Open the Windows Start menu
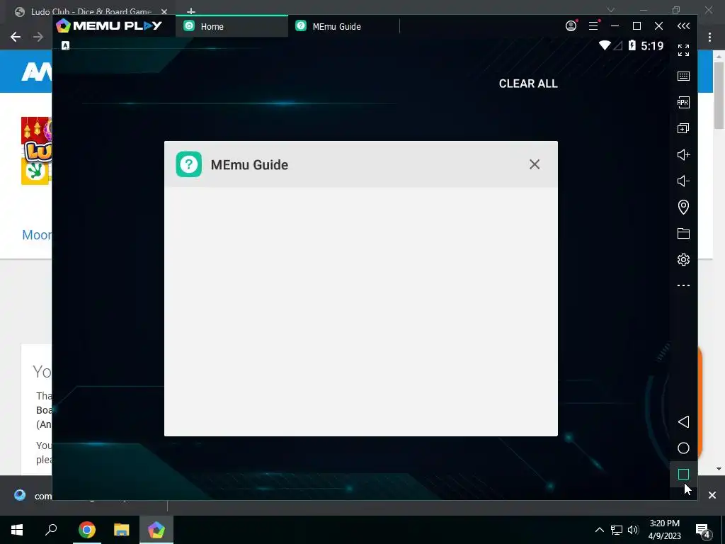The image size is (725, 544). (x=17, y=530)
